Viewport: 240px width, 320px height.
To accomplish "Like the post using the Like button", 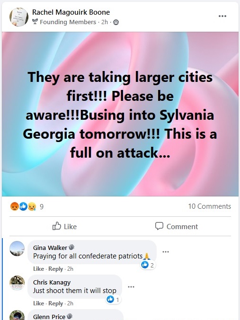I will [x=64, y=226].
